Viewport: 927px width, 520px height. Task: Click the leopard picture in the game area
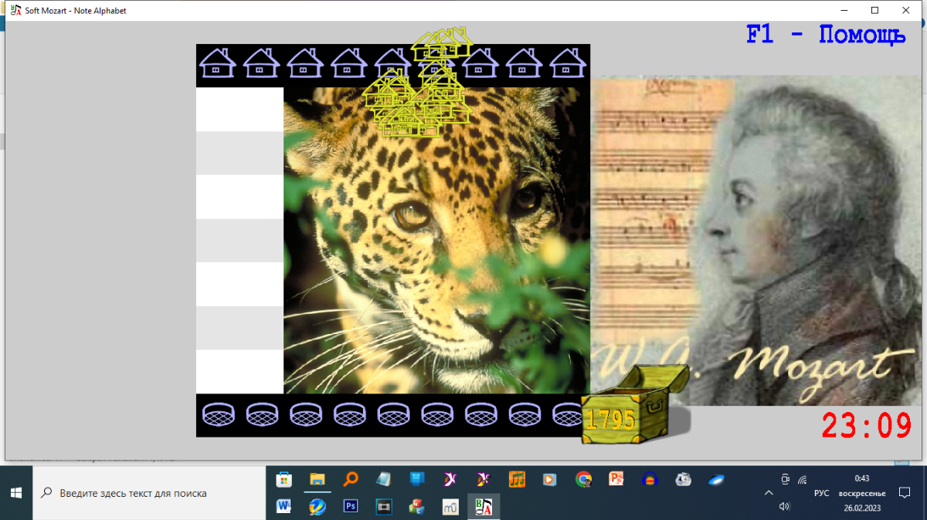click(x=436, y=240)
